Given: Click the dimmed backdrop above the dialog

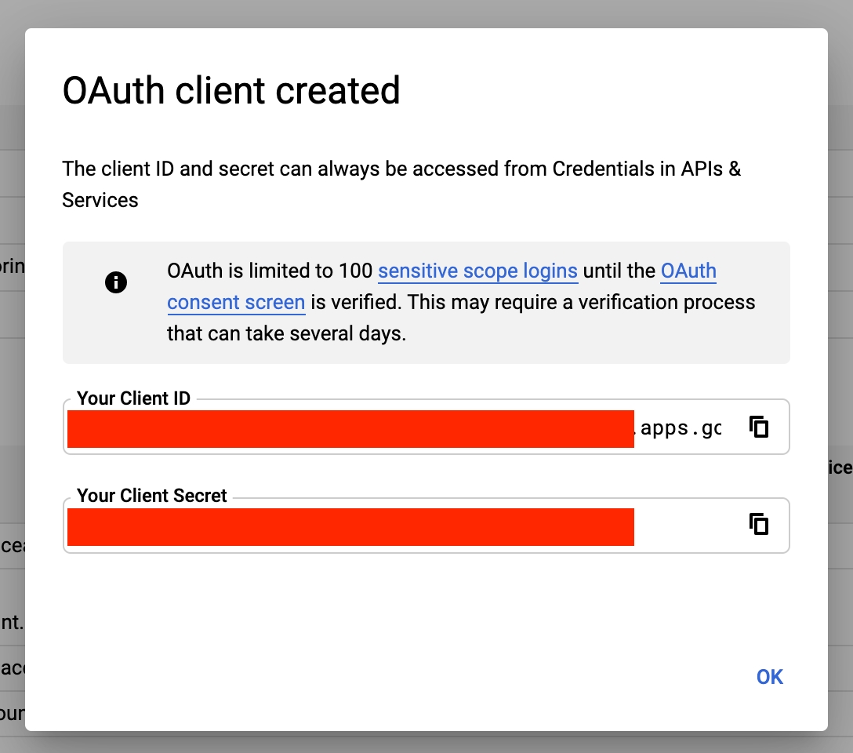Looking at the screenshot, I should [426, 13].
